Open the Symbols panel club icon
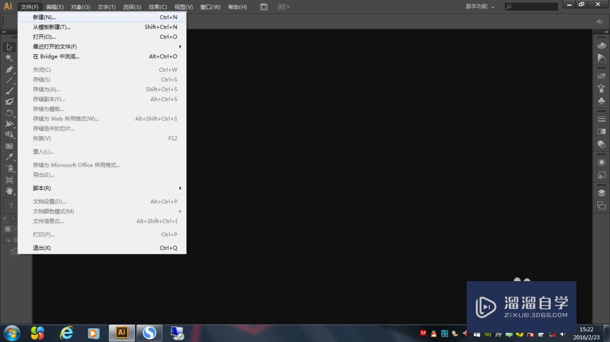This screenshot has height=342, width=610. [x=601, y=101]
